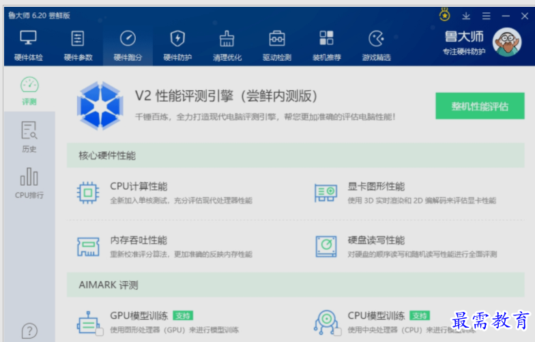Click the CPU模型训练 robot icon
535x342 pixels.
coord(327,322)
